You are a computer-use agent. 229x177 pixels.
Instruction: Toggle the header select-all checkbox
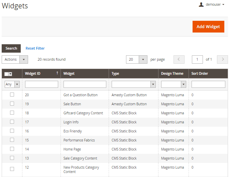tap(7, 74)
